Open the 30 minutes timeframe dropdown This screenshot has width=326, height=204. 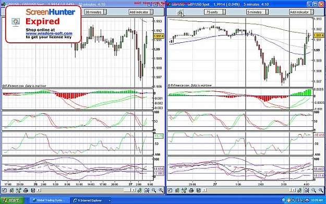pos(95,12)
